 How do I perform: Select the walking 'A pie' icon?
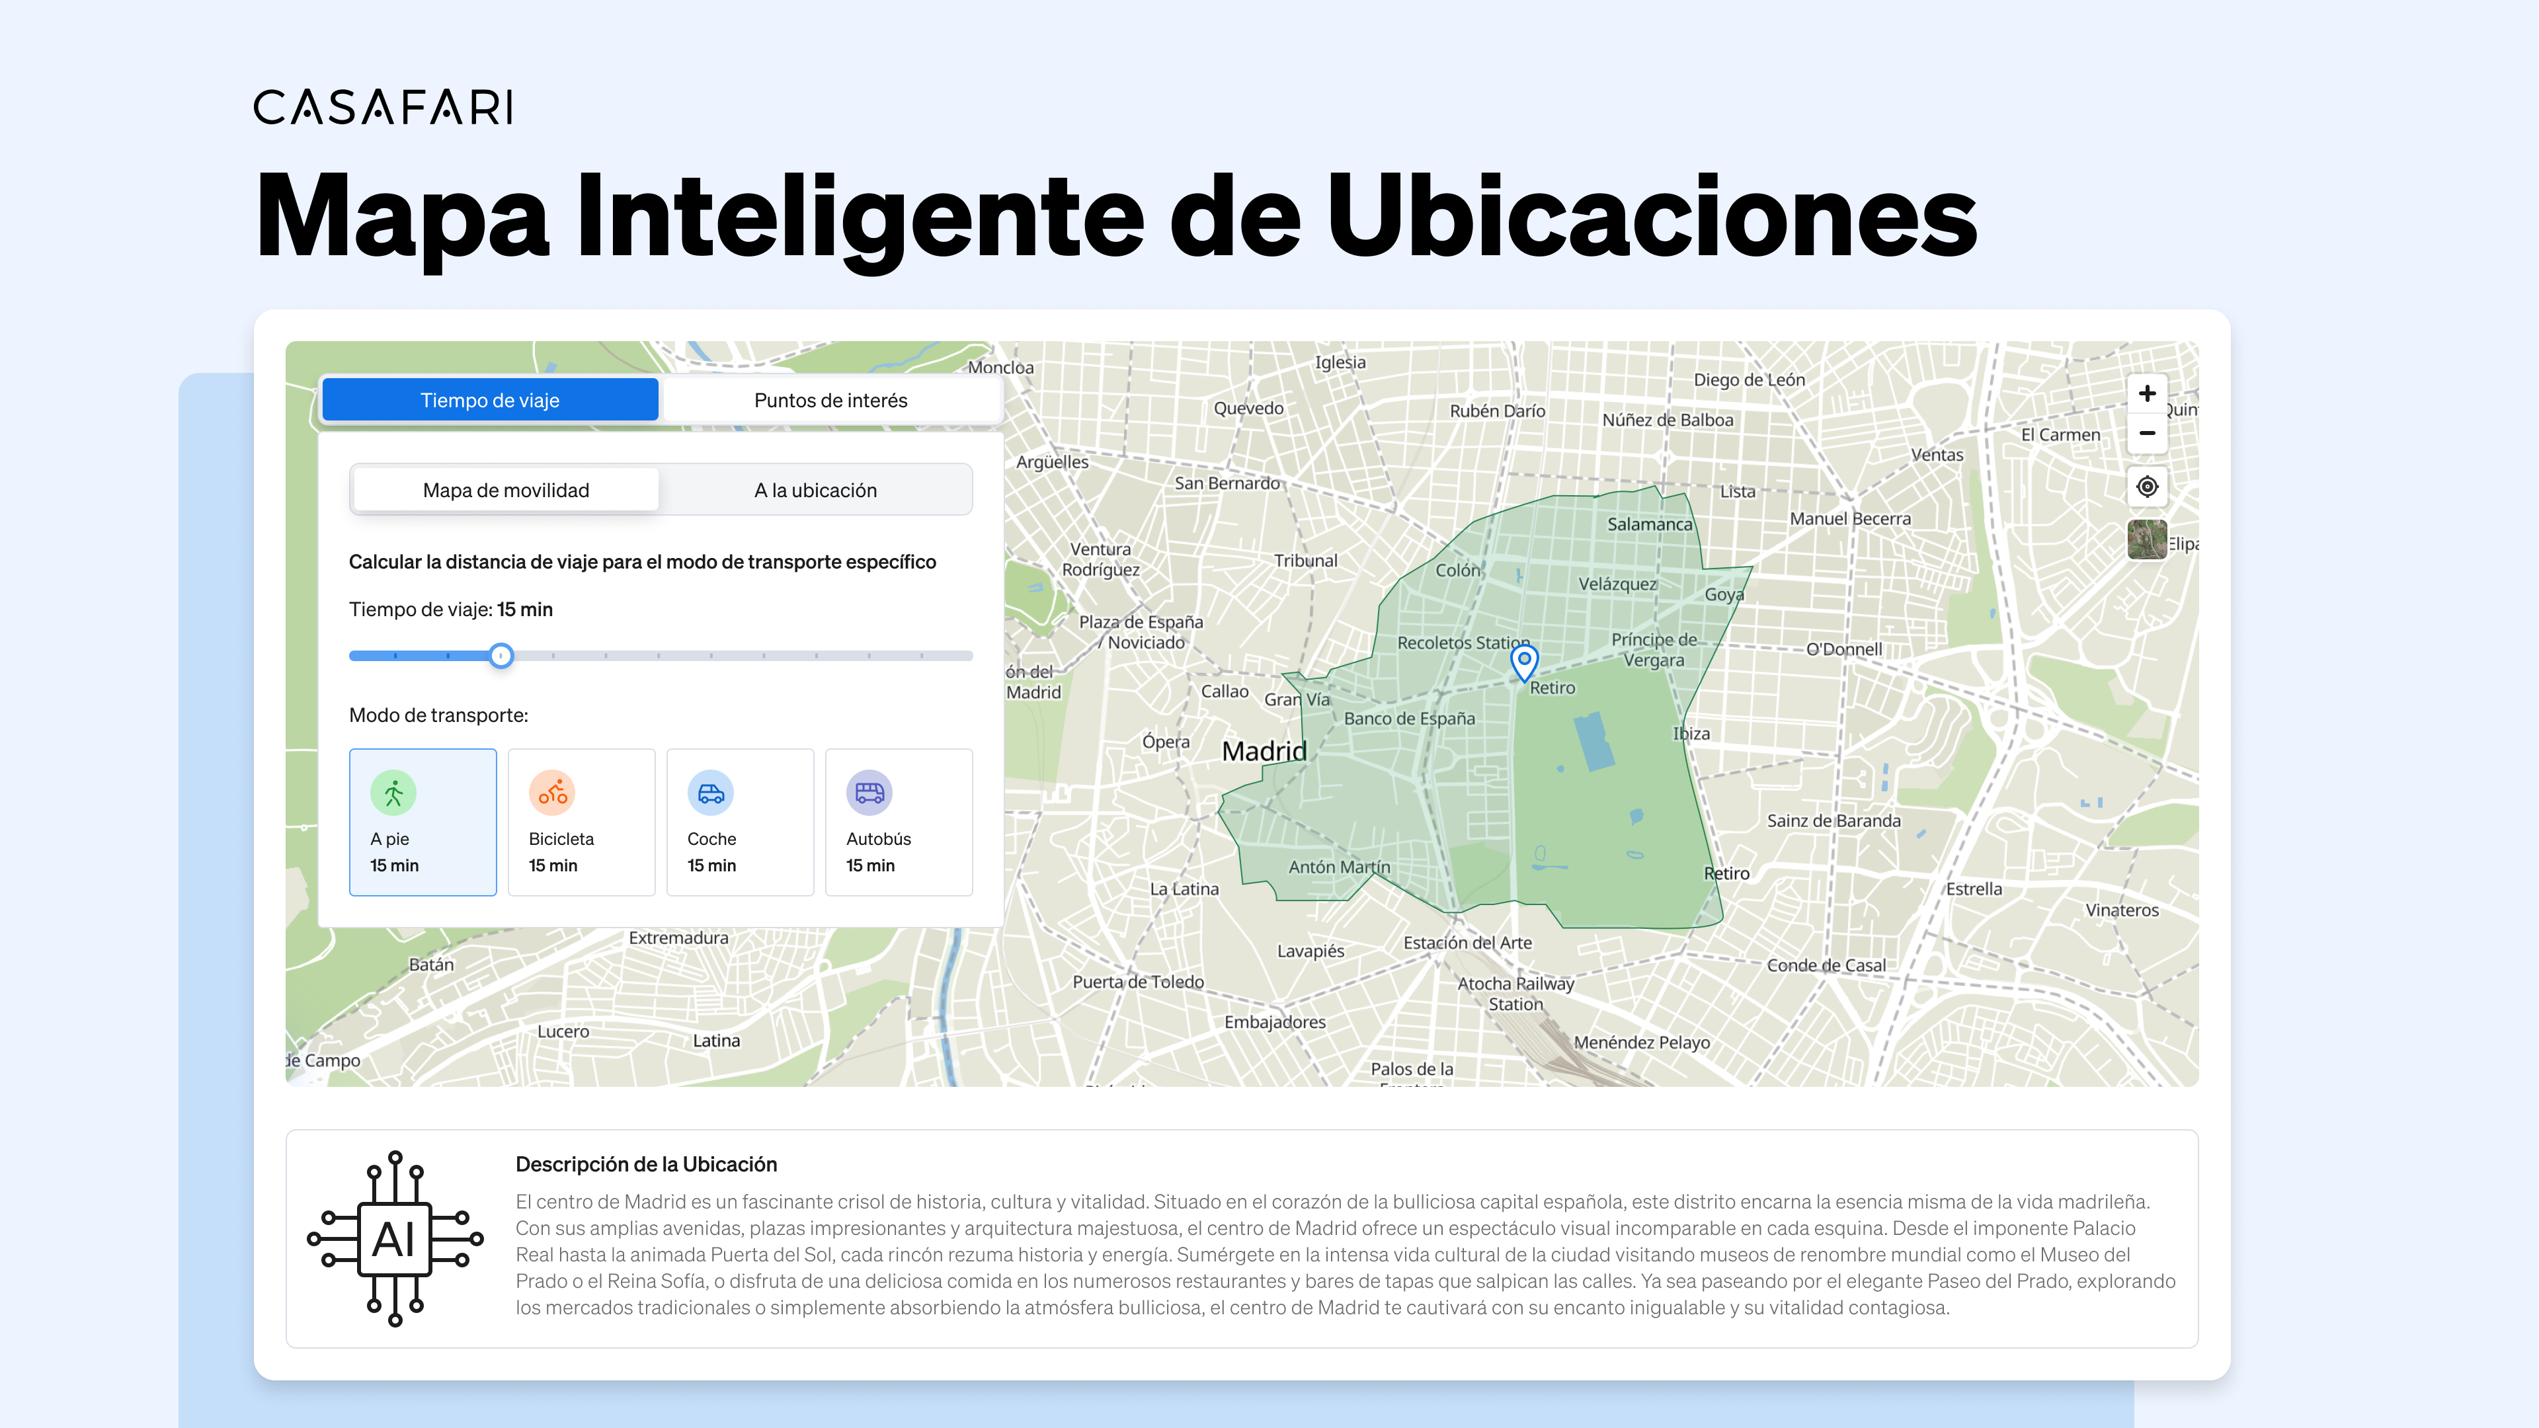[x=393, y=793]
